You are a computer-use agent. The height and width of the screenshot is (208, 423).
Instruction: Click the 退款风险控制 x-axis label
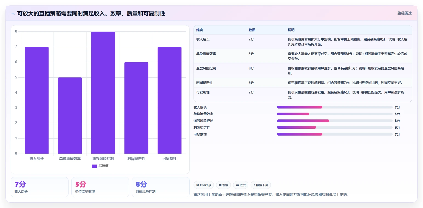pos(103,159)
